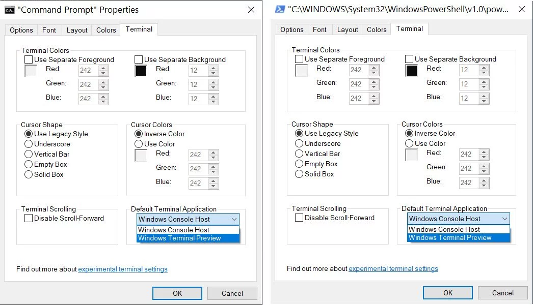Click black background color swatch in PowerShell window

411,71
